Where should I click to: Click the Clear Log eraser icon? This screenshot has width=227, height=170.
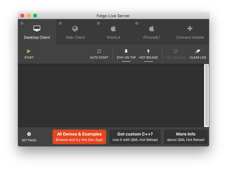point(198,51)
